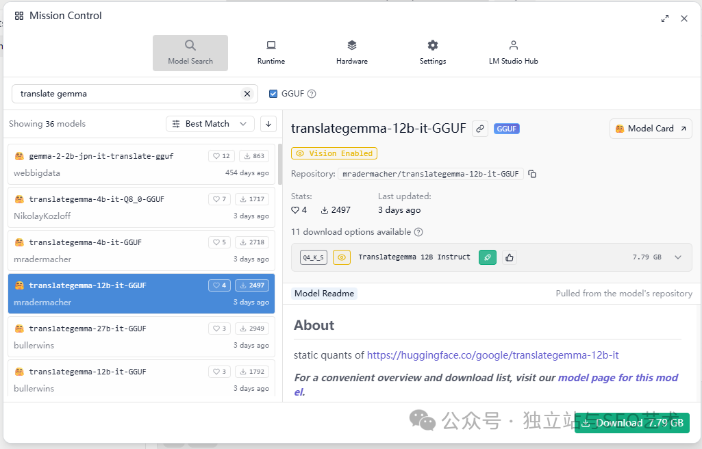Image resolution: width=702 pixels, height=449 pixels.
Task: Click downloads badge 2949 on 27b row
Action: click(252, 329)
